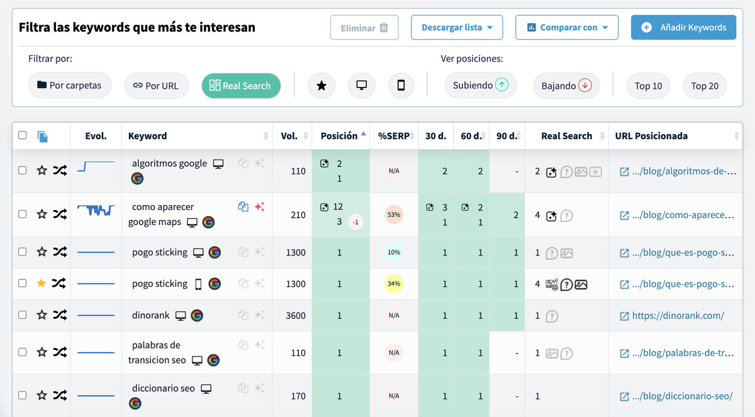Filter by desktop device icon
This screenshot has width=755, height=417.
coord(361,86)
